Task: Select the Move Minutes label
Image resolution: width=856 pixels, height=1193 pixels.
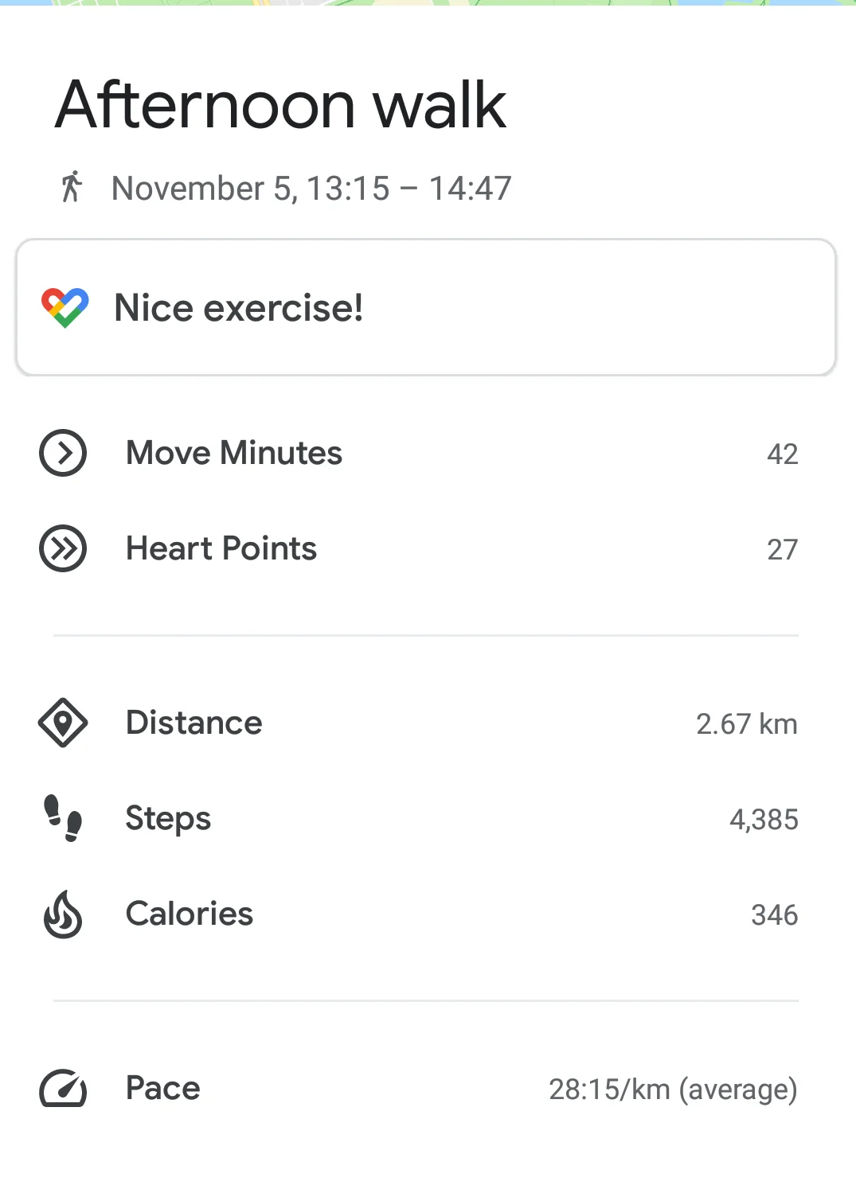Action: pos(234,453)
